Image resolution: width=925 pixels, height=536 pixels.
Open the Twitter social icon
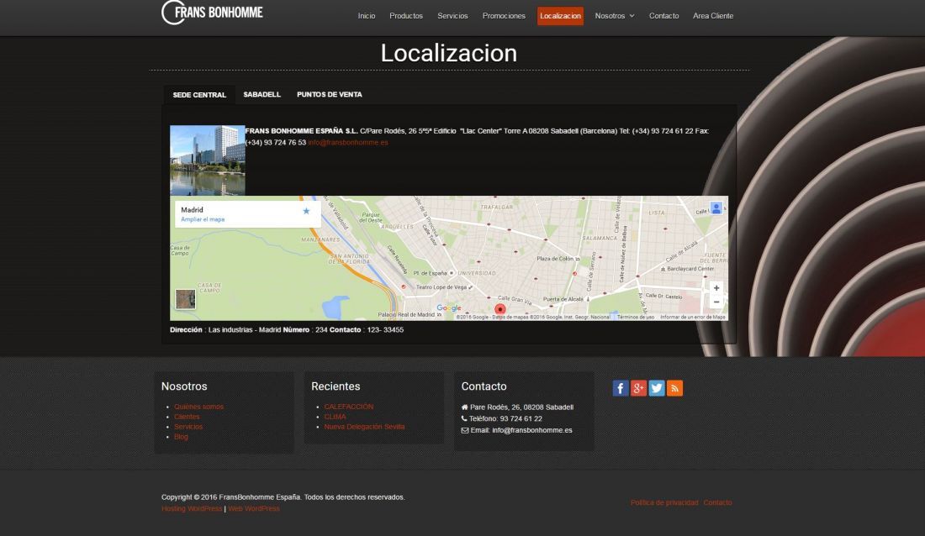click(x=657, y=388)
